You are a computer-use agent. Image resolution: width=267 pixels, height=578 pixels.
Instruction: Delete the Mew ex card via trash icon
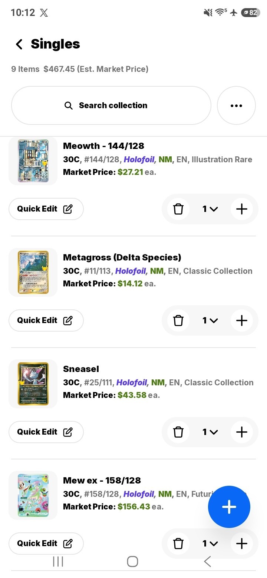point(178,544)
